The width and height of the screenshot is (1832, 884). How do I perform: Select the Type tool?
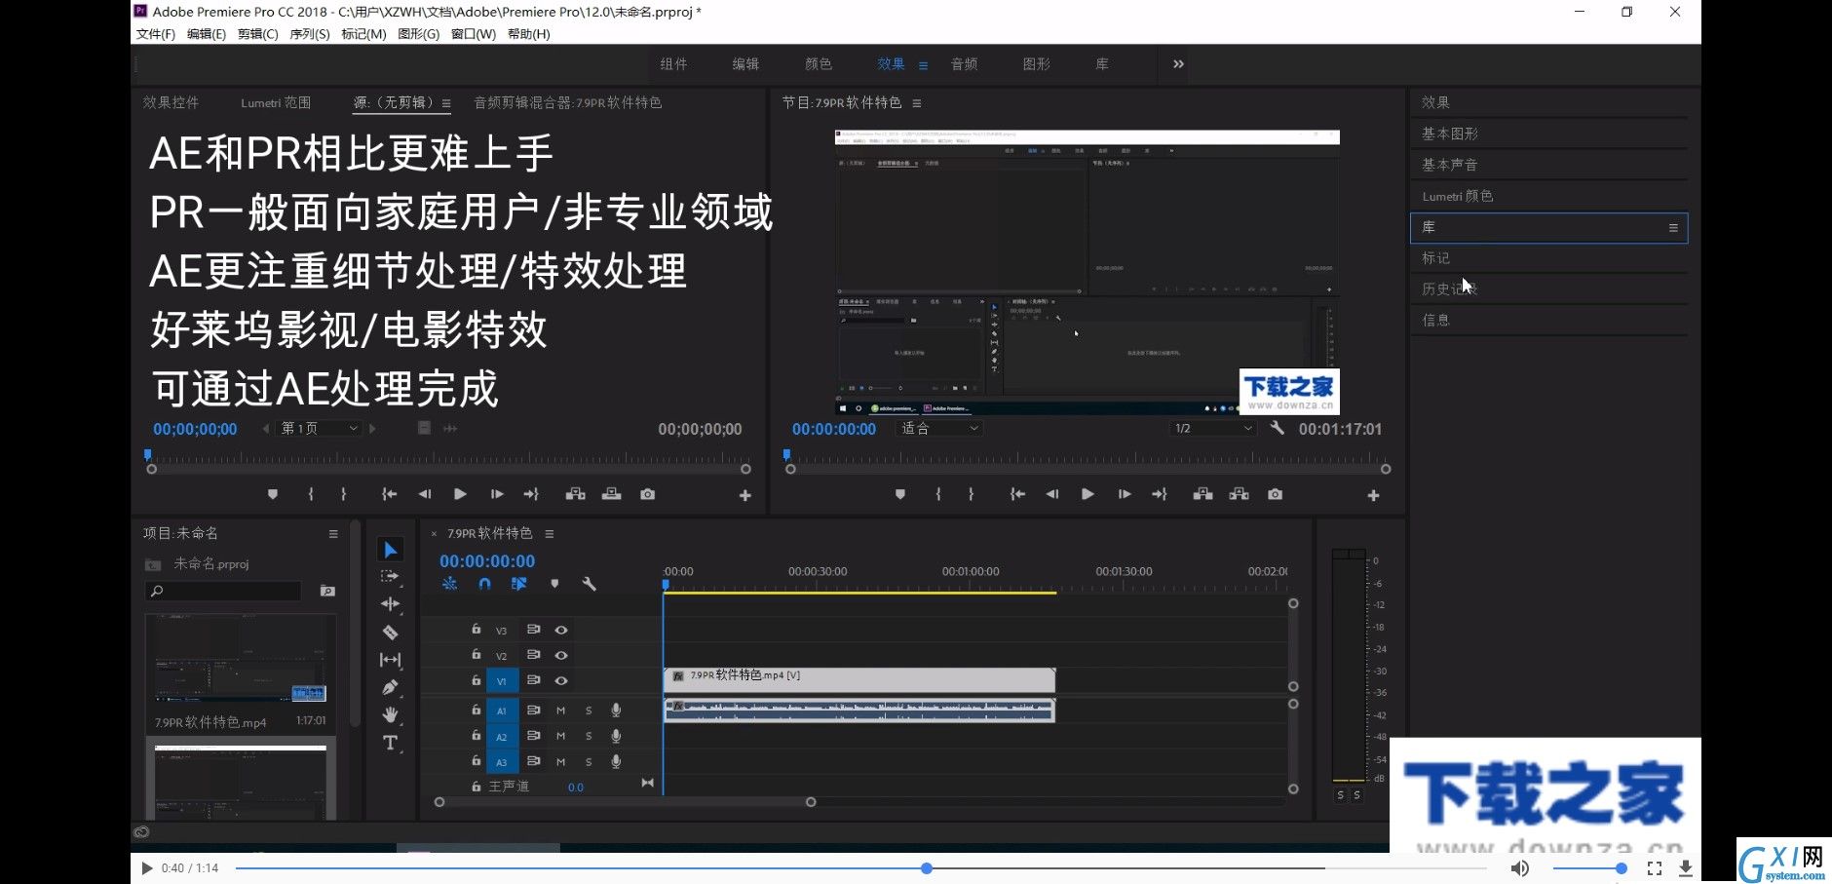pyautogui.click(x=390, y=743)
